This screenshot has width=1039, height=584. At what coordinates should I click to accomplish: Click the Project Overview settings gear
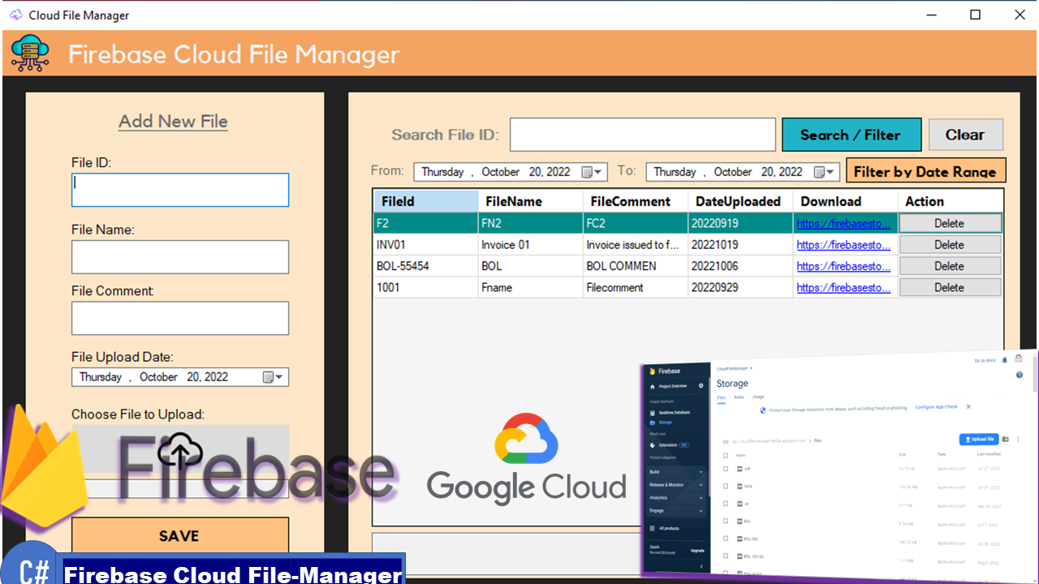point(701,385)
